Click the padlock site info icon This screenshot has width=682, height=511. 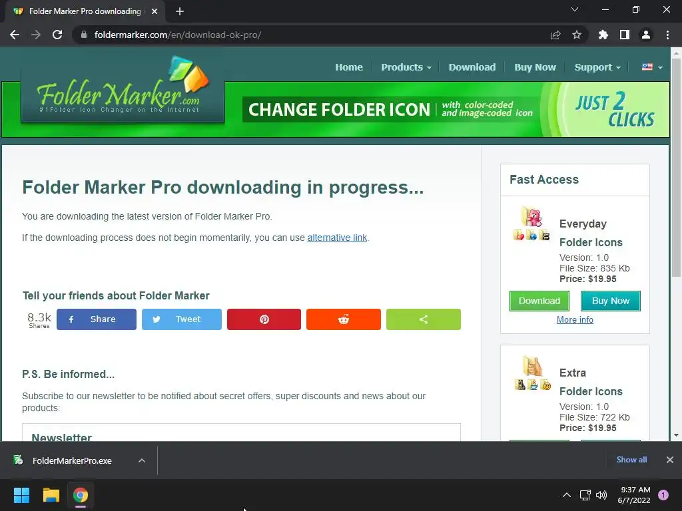[x=83, y=35]
